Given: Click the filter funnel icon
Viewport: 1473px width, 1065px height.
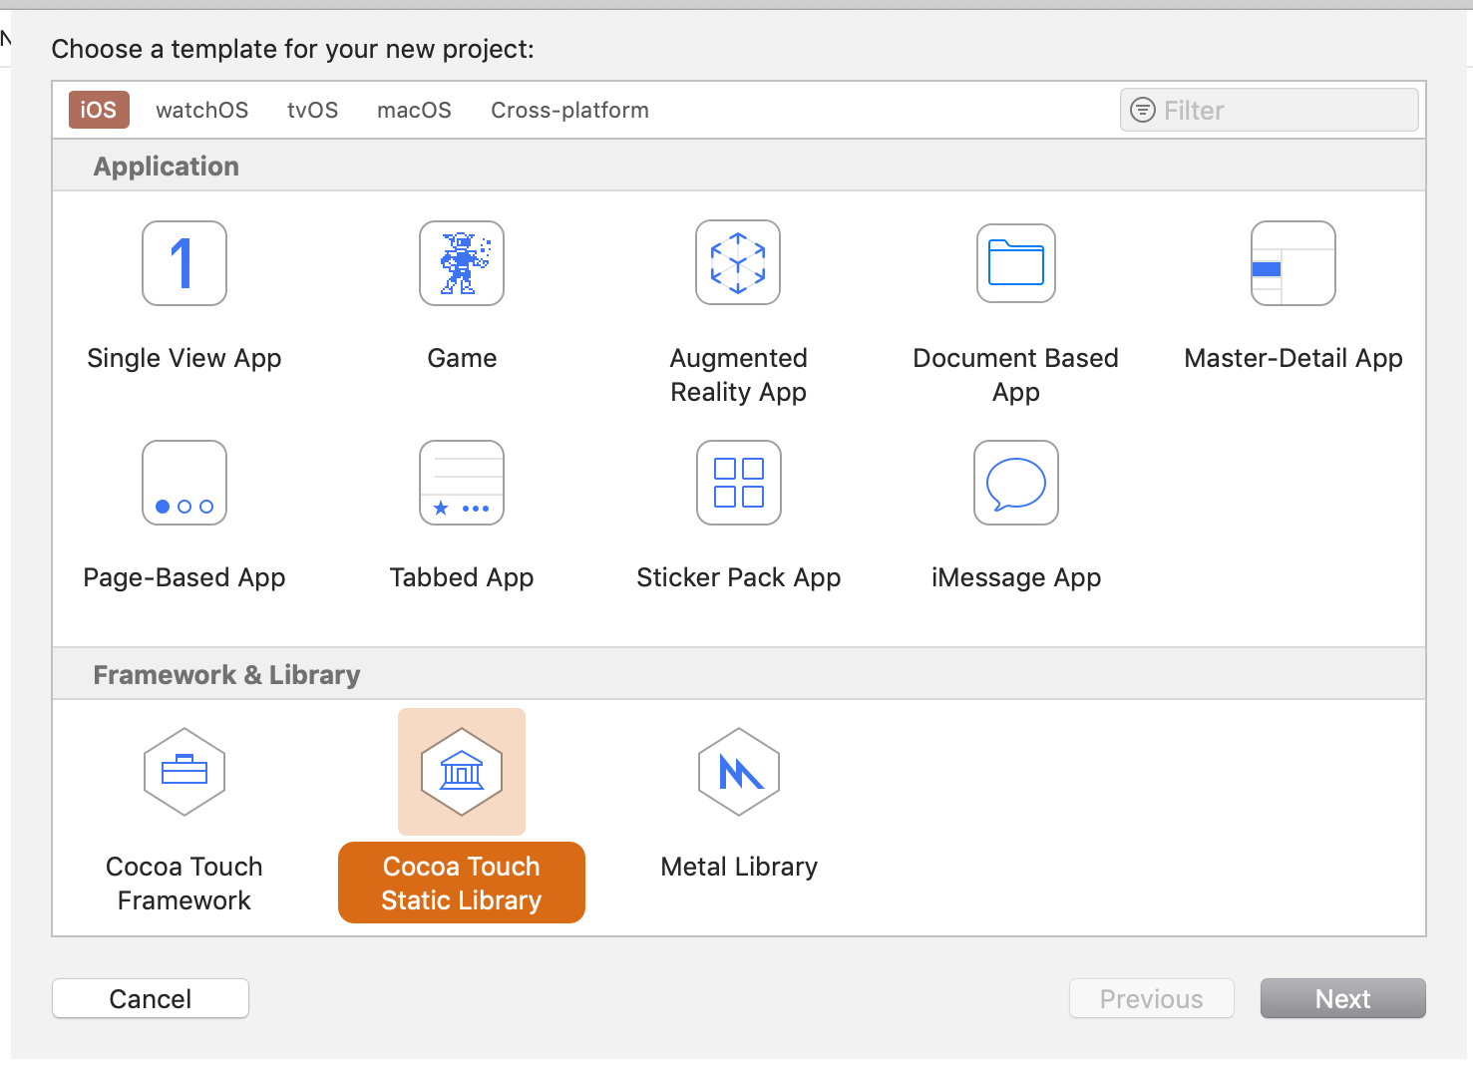Looking at the screenshot, I should pos(1141,110).
